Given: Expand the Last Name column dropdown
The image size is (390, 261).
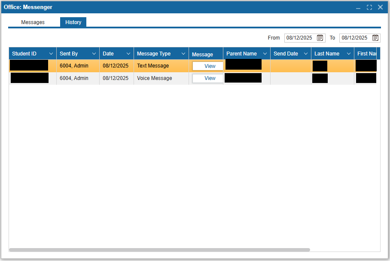Looking at the screenshot, I should coord(349,54).
